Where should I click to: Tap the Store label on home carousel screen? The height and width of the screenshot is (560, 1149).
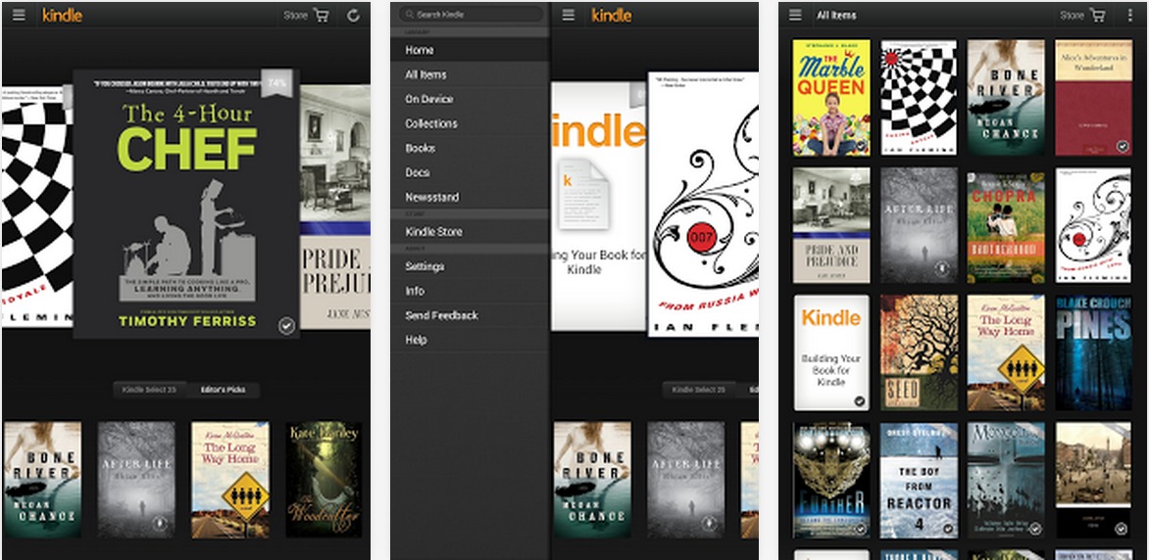(x=295, y=16)
